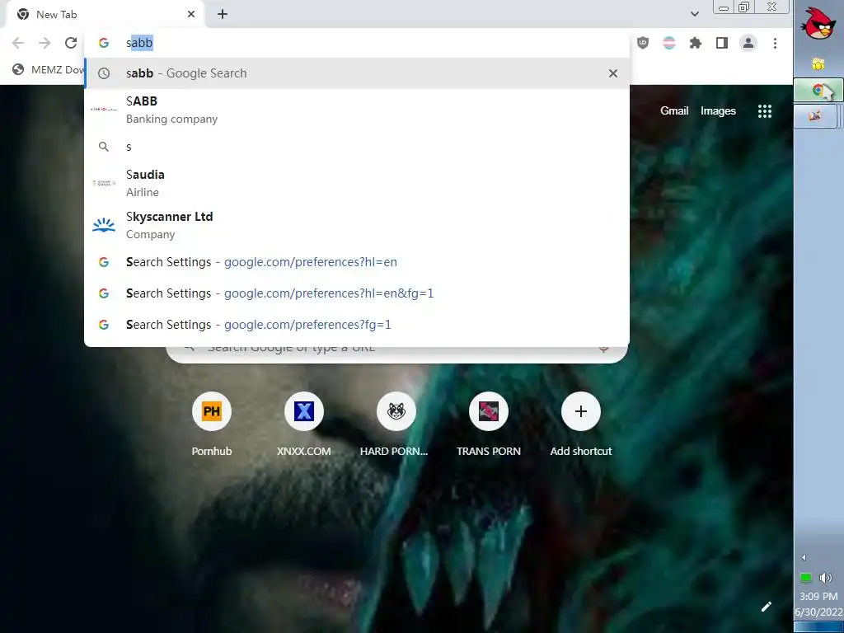Open the TRANS PORN shortcut tile
This screenshot has width=844, height=633.
coord(489,424)
